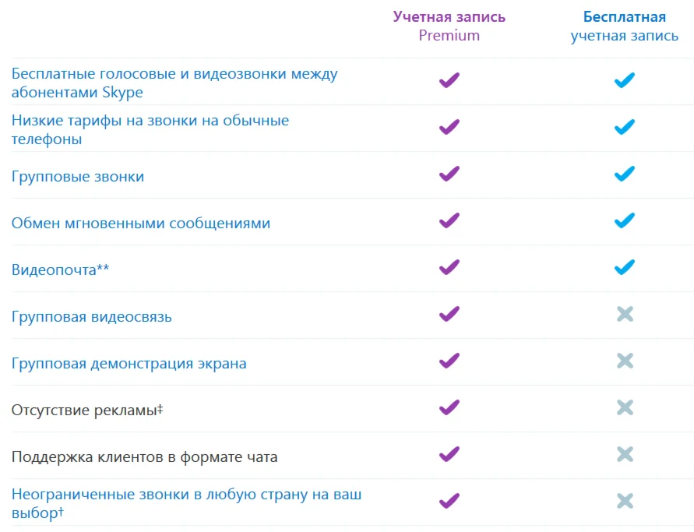
Task: Open Обмен мгновенными сообщениями link
Action: 141,224
